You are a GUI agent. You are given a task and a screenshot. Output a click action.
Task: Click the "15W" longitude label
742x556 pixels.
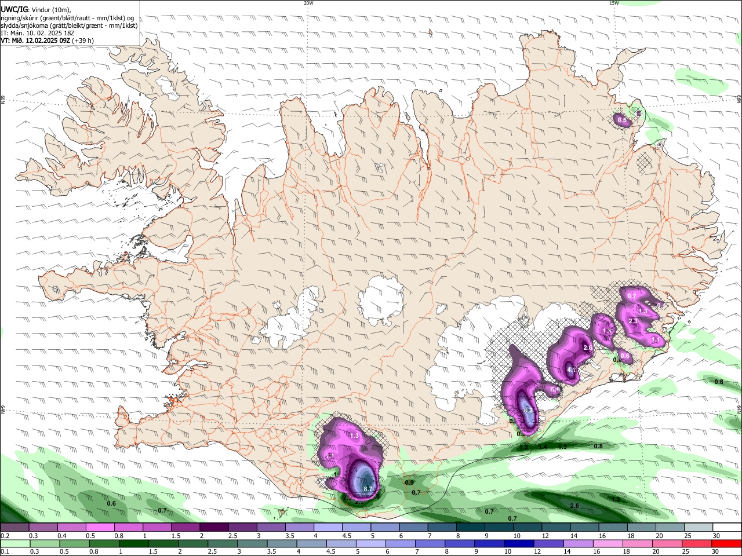614,3
